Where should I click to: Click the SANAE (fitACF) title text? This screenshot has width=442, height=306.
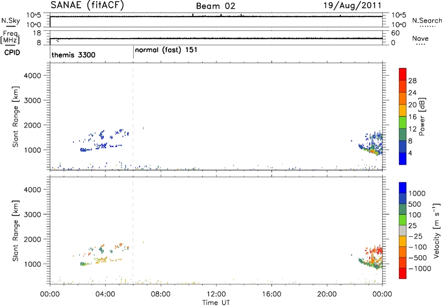pos(87,6)
